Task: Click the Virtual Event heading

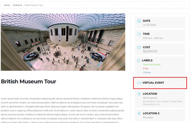Action: click(153, 83)
